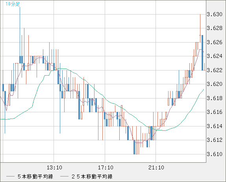Image resolution: width=226 pixels, height=182 pixels.
Task: Click the 3.622 price axis label
Action: [215, 70]
